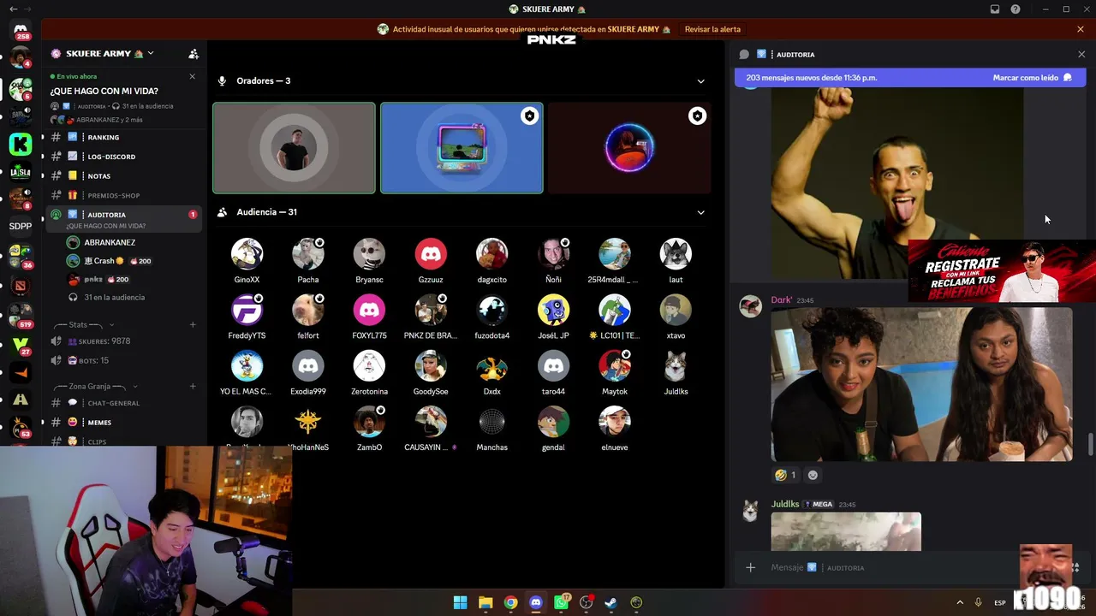Viewport: 1096px width, 616px height.
Task: Click Zerotonina audience avatar
Action: pyautogui.click(x=369, y=366)
